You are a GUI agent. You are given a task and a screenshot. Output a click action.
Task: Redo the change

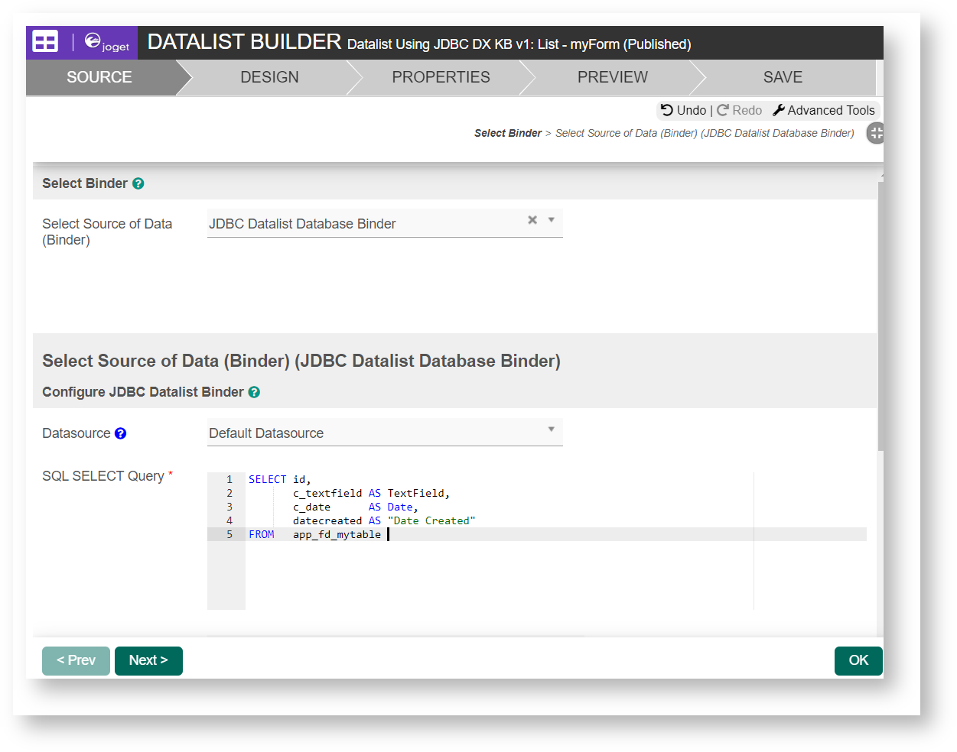pyautogui.click(x=740, y=110)
